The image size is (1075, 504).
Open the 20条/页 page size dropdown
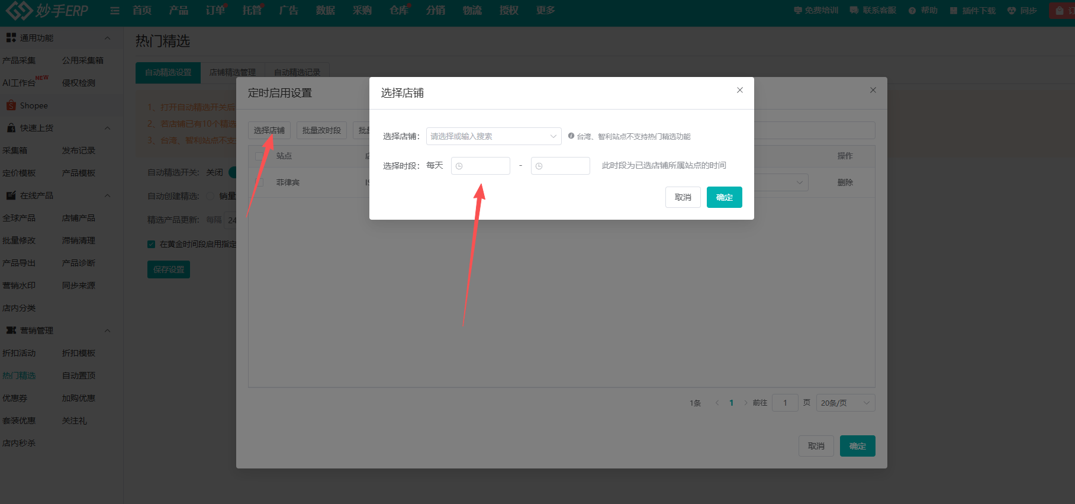(x=845, y=403)
